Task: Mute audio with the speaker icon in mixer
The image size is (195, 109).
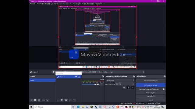Action: tap(98, 84)
